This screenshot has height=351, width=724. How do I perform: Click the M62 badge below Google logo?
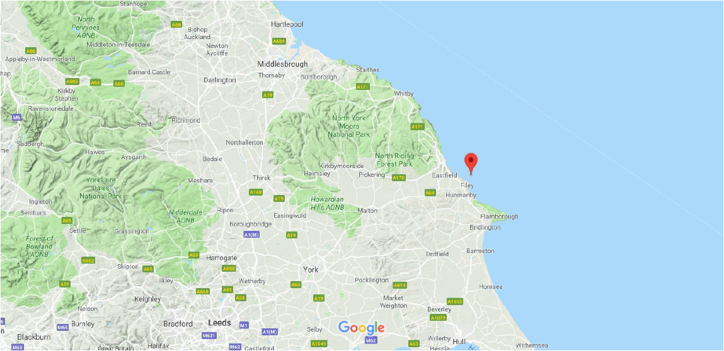371,340
